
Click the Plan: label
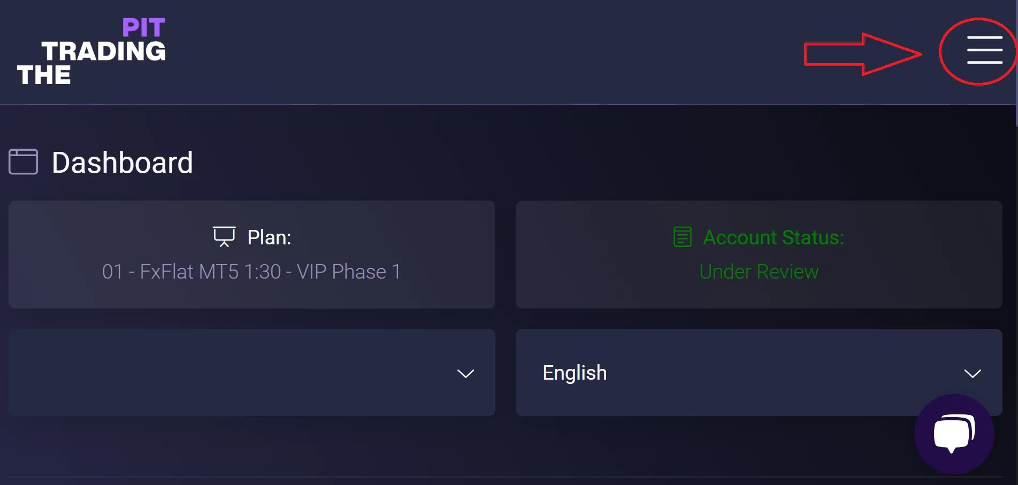[x=269, y=237]
